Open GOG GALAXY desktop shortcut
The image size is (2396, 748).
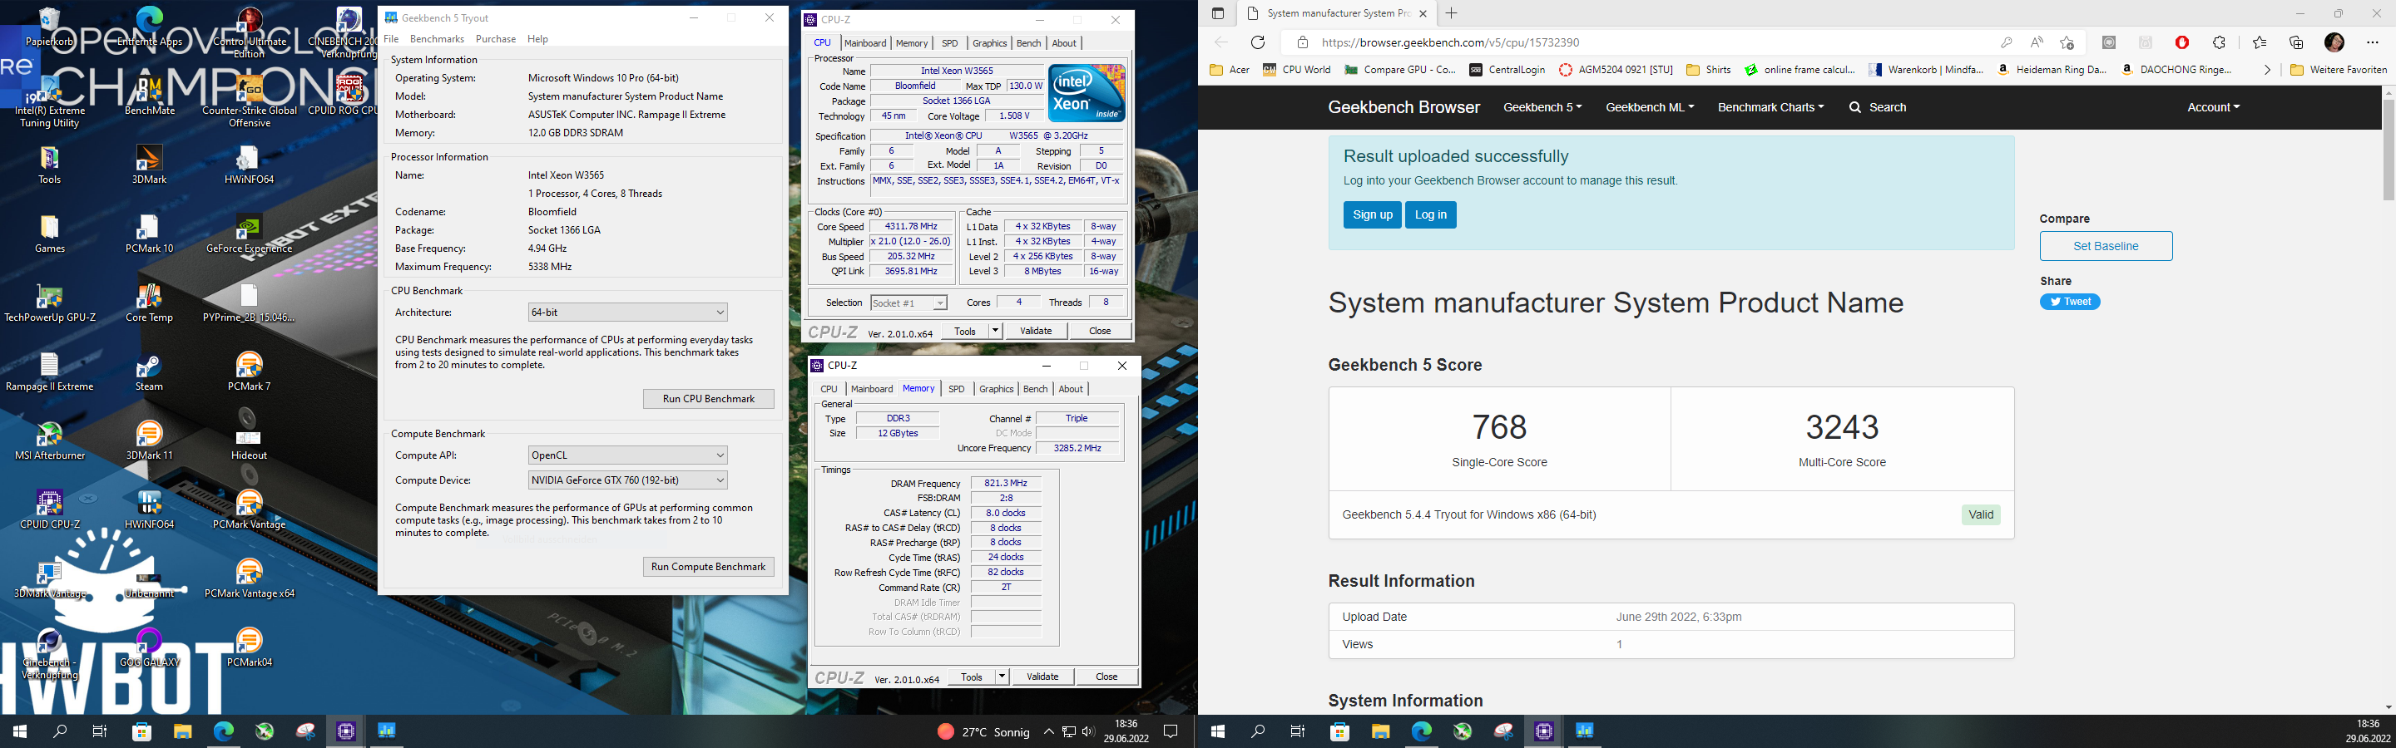click(149, 647)
